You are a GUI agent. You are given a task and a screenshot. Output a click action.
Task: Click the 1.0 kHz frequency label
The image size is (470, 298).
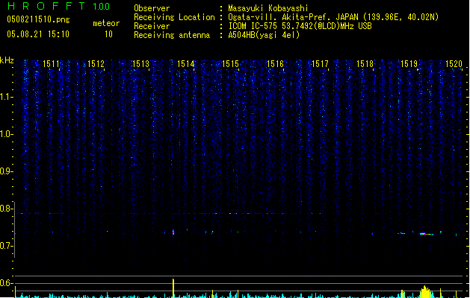pos(6,134)
